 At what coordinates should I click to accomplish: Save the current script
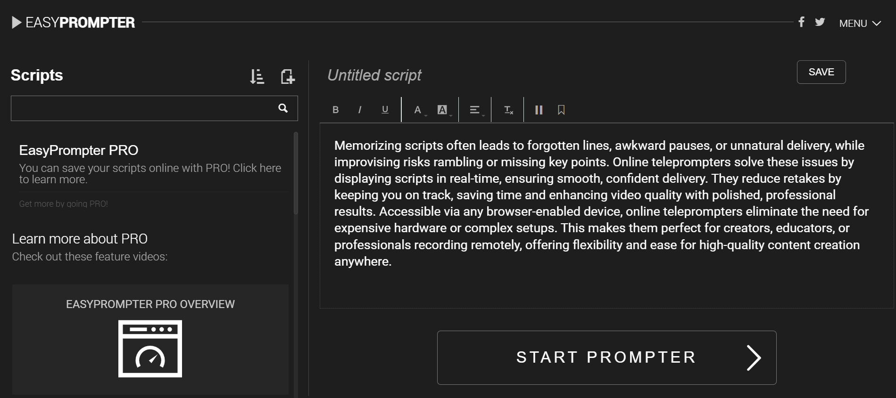(x=821, y=72)
